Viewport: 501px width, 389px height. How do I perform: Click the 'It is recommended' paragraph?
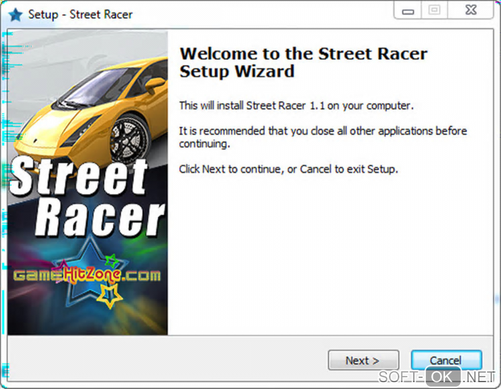click(323, 137)
